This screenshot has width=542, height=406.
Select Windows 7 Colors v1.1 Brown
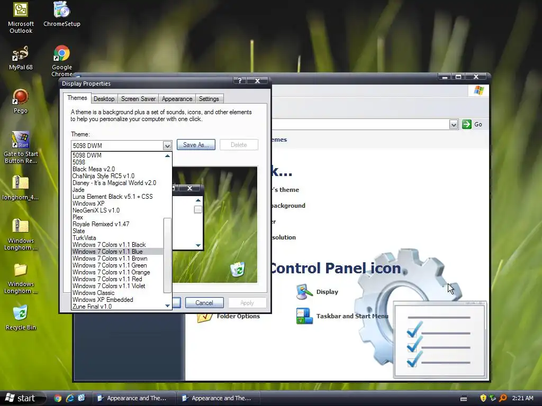[x=118, y=259]
